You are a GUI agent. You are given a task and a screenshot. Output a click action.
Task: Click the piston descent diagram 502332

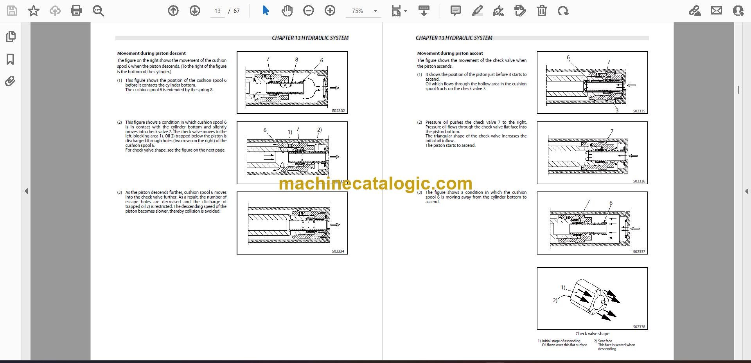point(292,82)
